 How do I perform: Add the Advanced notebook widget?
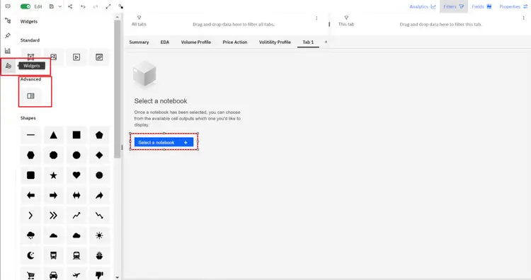pos(30,96)
